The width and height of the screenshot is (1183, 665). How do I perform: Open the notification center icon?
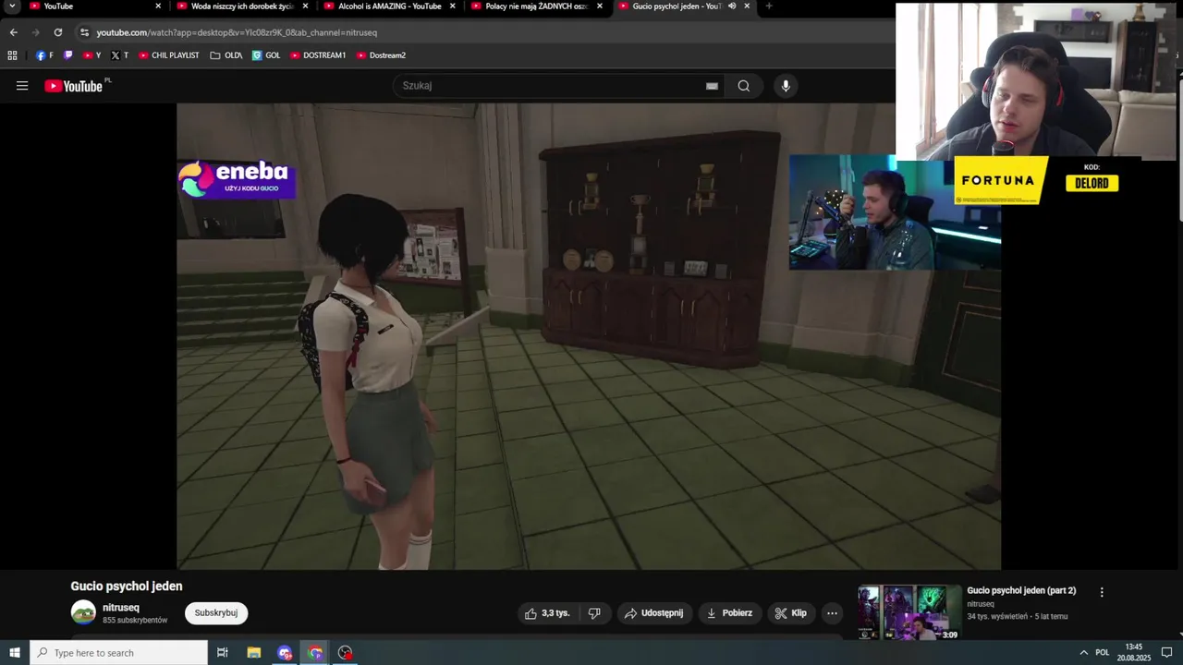pyautogui.click(x=1166, y=653)
